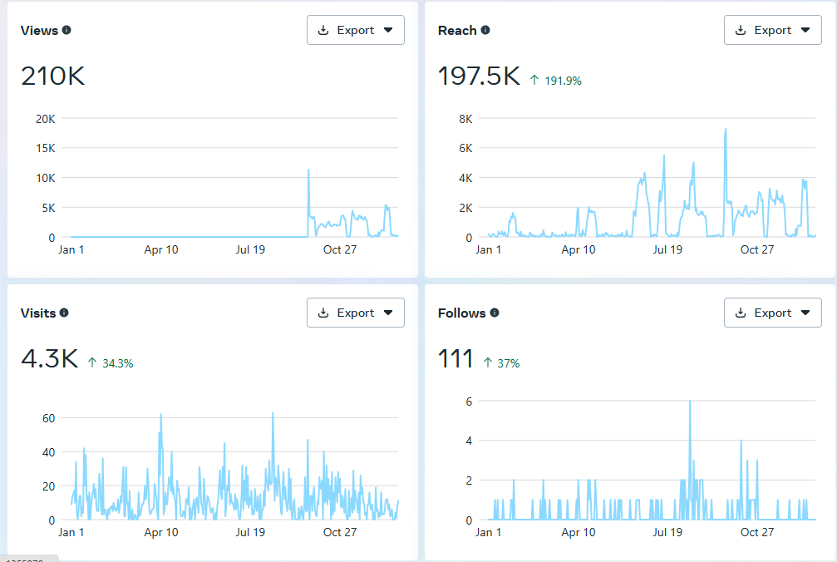The image size is (837, 562).
Task: Click the 111 follows total
Action: [455, 358]
